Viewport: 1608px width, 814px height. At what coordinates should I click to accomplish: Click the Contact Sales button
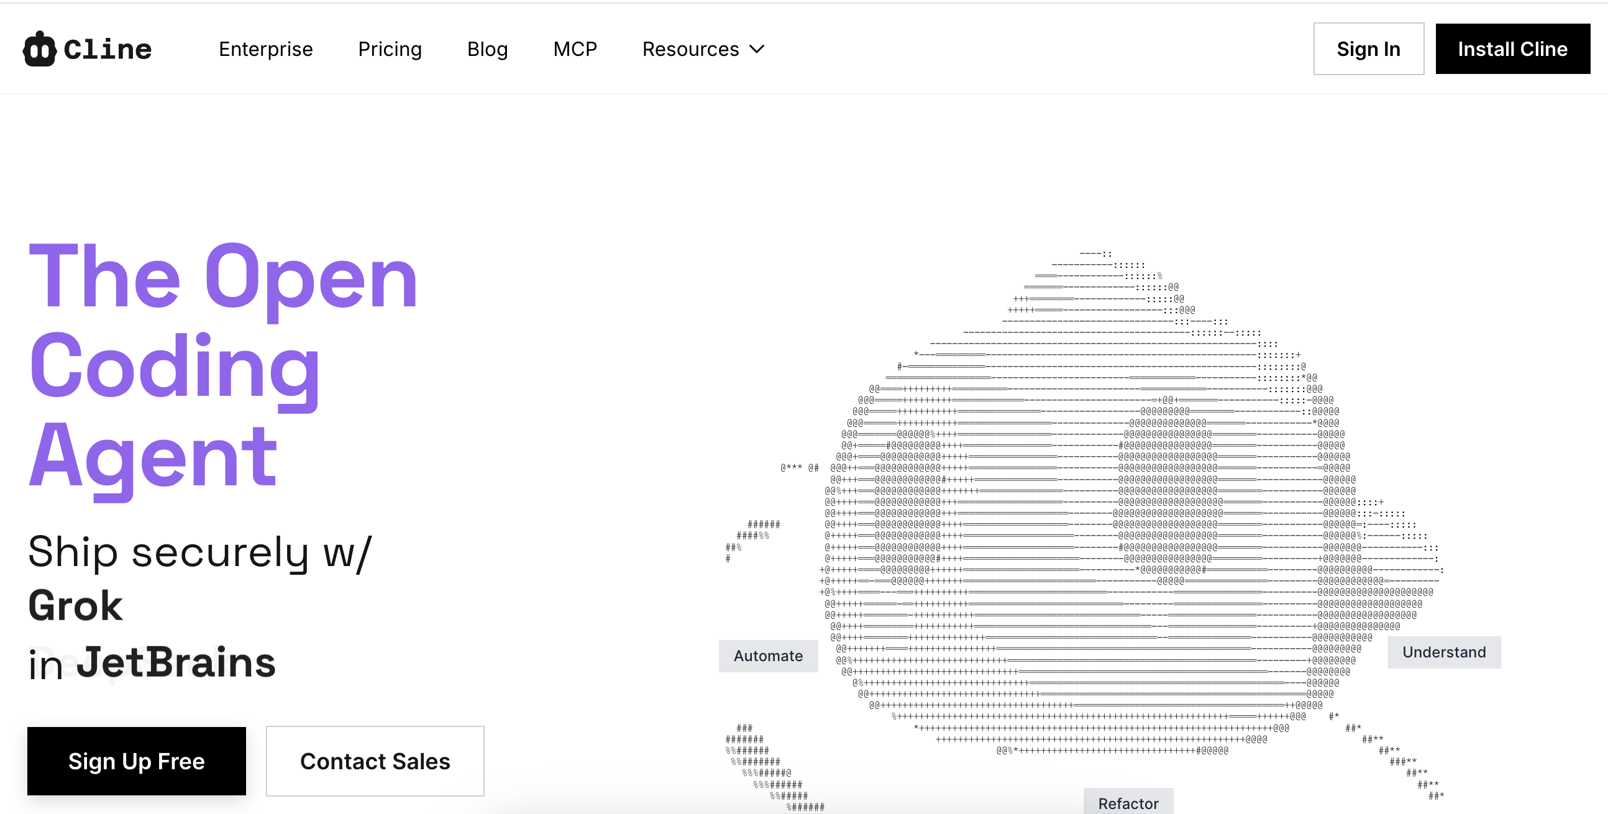(x=375, y=761)
